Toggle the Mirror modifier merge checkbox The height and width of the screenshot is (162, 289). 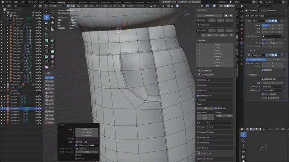pyautogui.click(x=263, y=43)
